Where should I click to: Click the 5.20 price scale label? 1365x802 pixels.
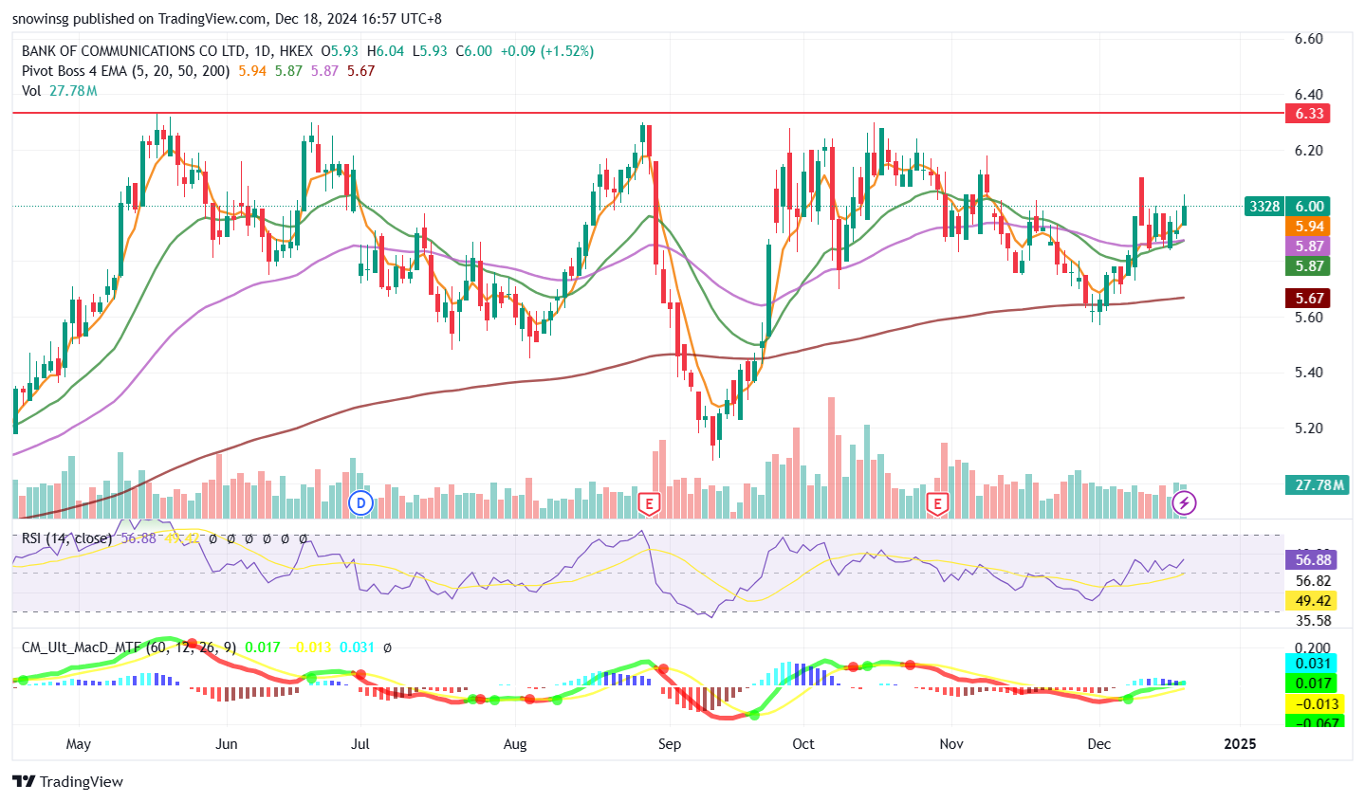tap(1309, 428)
